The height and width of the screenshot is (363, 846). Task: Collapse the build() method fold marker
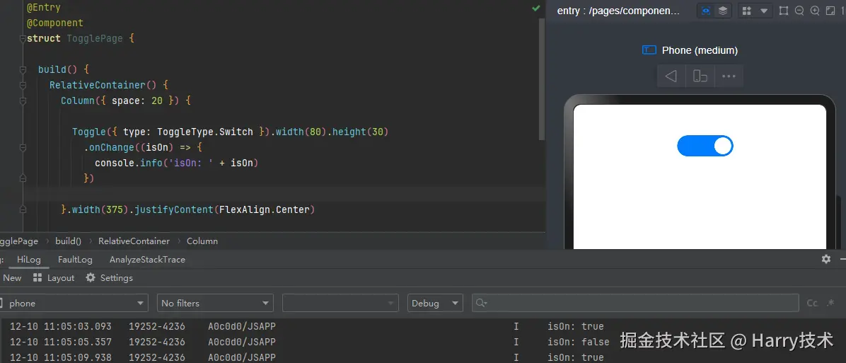[x=23, y=69]
